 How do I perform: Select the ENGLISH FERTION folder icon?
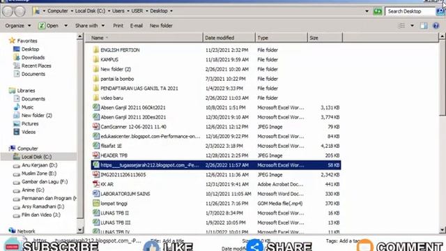coord(96,50)
